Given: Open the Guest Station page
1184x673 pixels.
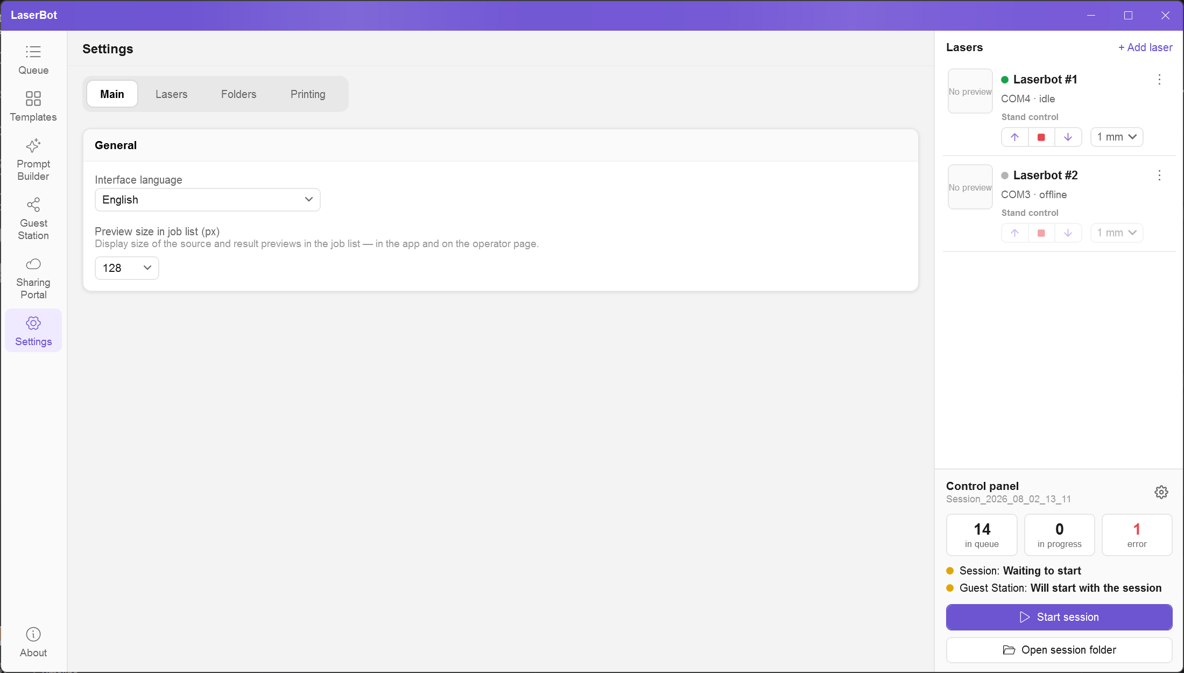Looking at the screenshot, I should (33, 219).
